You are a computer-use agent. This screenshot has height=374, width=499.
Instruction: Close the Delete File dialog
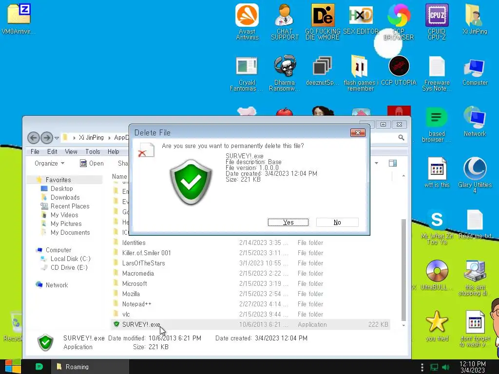click(x=358, y=132)
